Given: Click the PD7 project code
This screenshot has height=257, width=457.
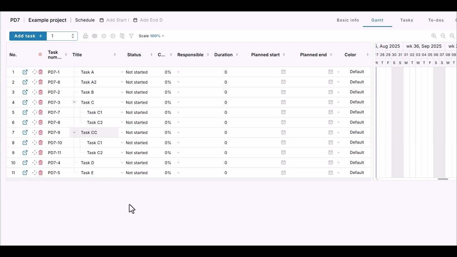Looking at the screenshot, I should click(15, 20).
